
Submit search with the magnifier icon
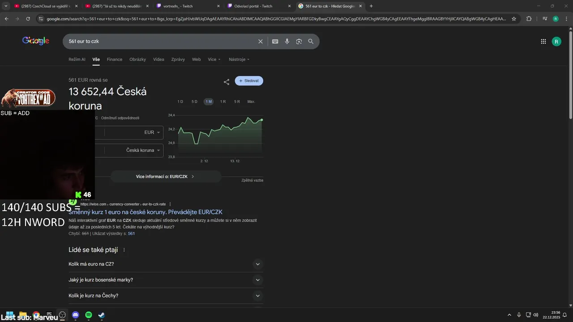click(311, 42)
